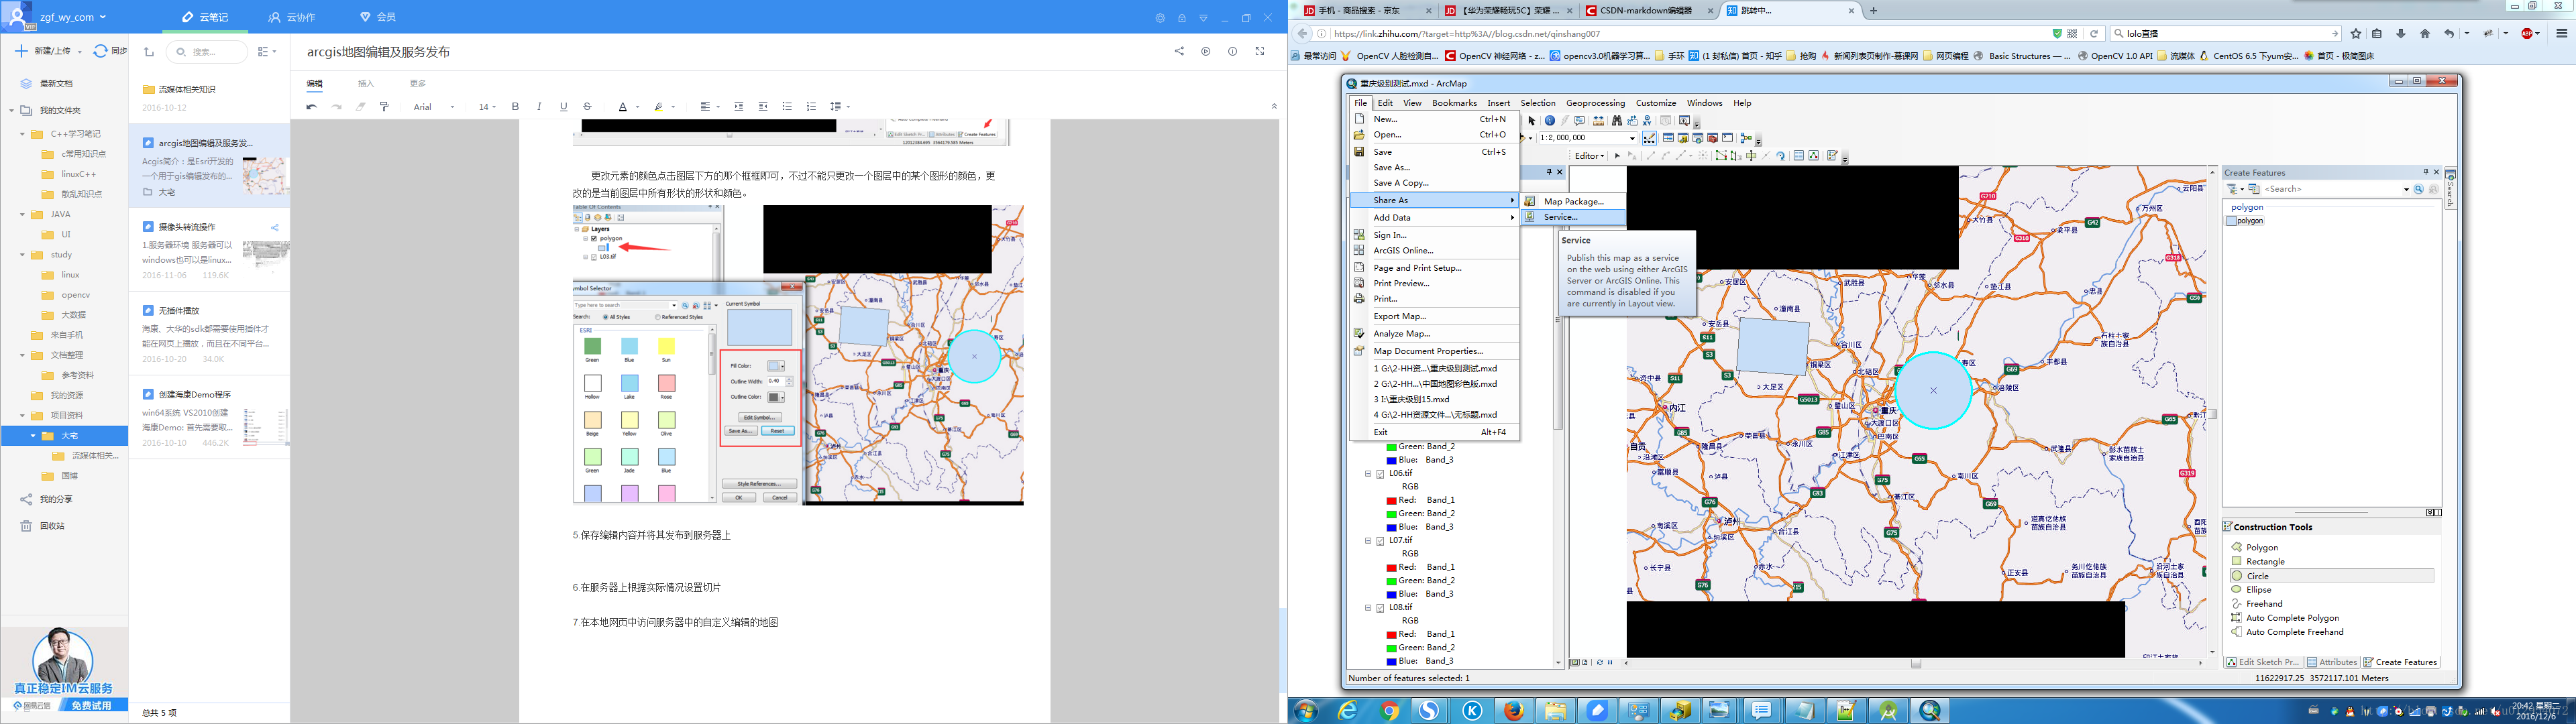Click the share icon beside the note title
Viewport: 2576px width, 724px height.
point(1179,51)
